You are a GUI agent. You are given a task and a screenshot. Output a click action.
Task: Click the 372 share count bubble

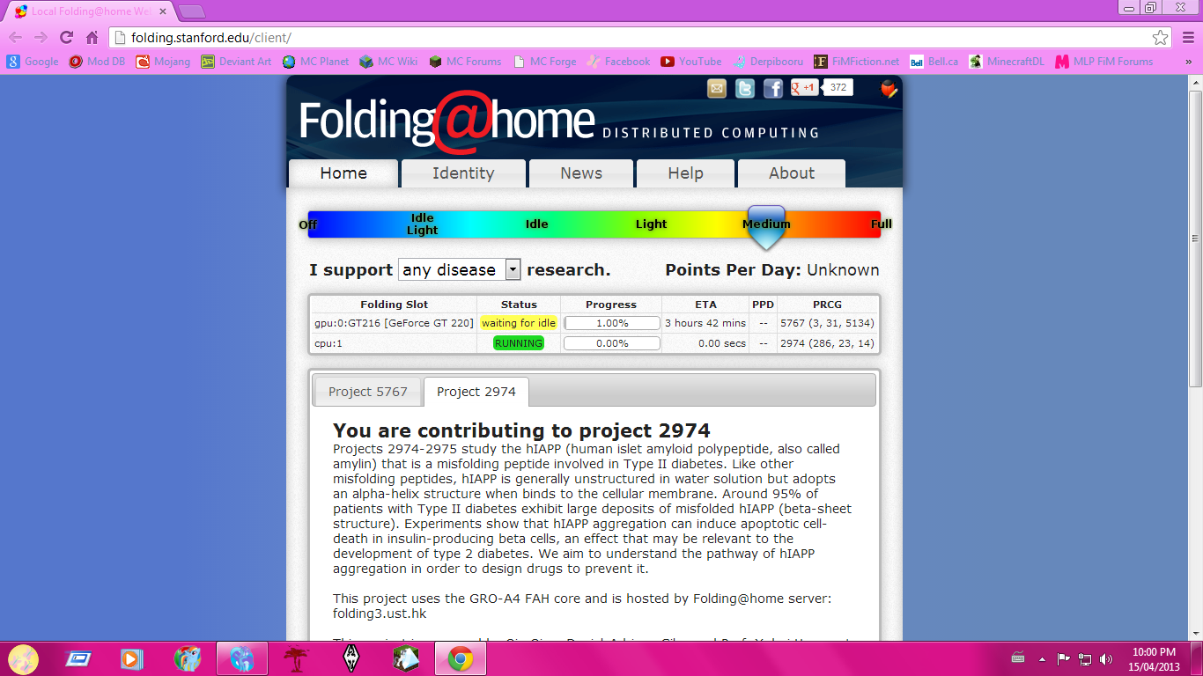click(838, 87)
